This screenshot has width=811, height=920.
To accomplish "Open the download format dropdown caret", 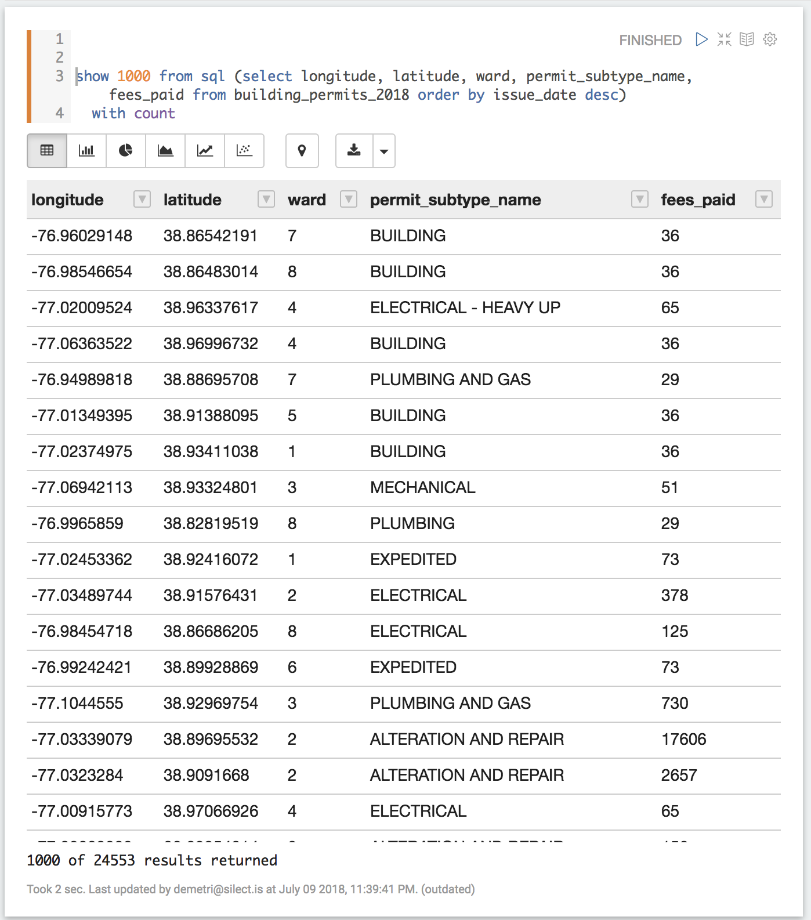I will point(384,151).
